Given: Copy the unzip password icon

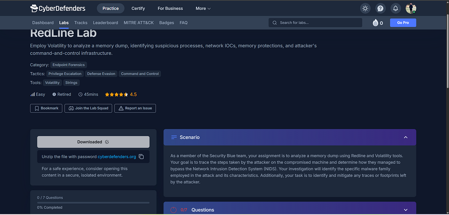Looking at the screenshot, I should click(141, 157).
